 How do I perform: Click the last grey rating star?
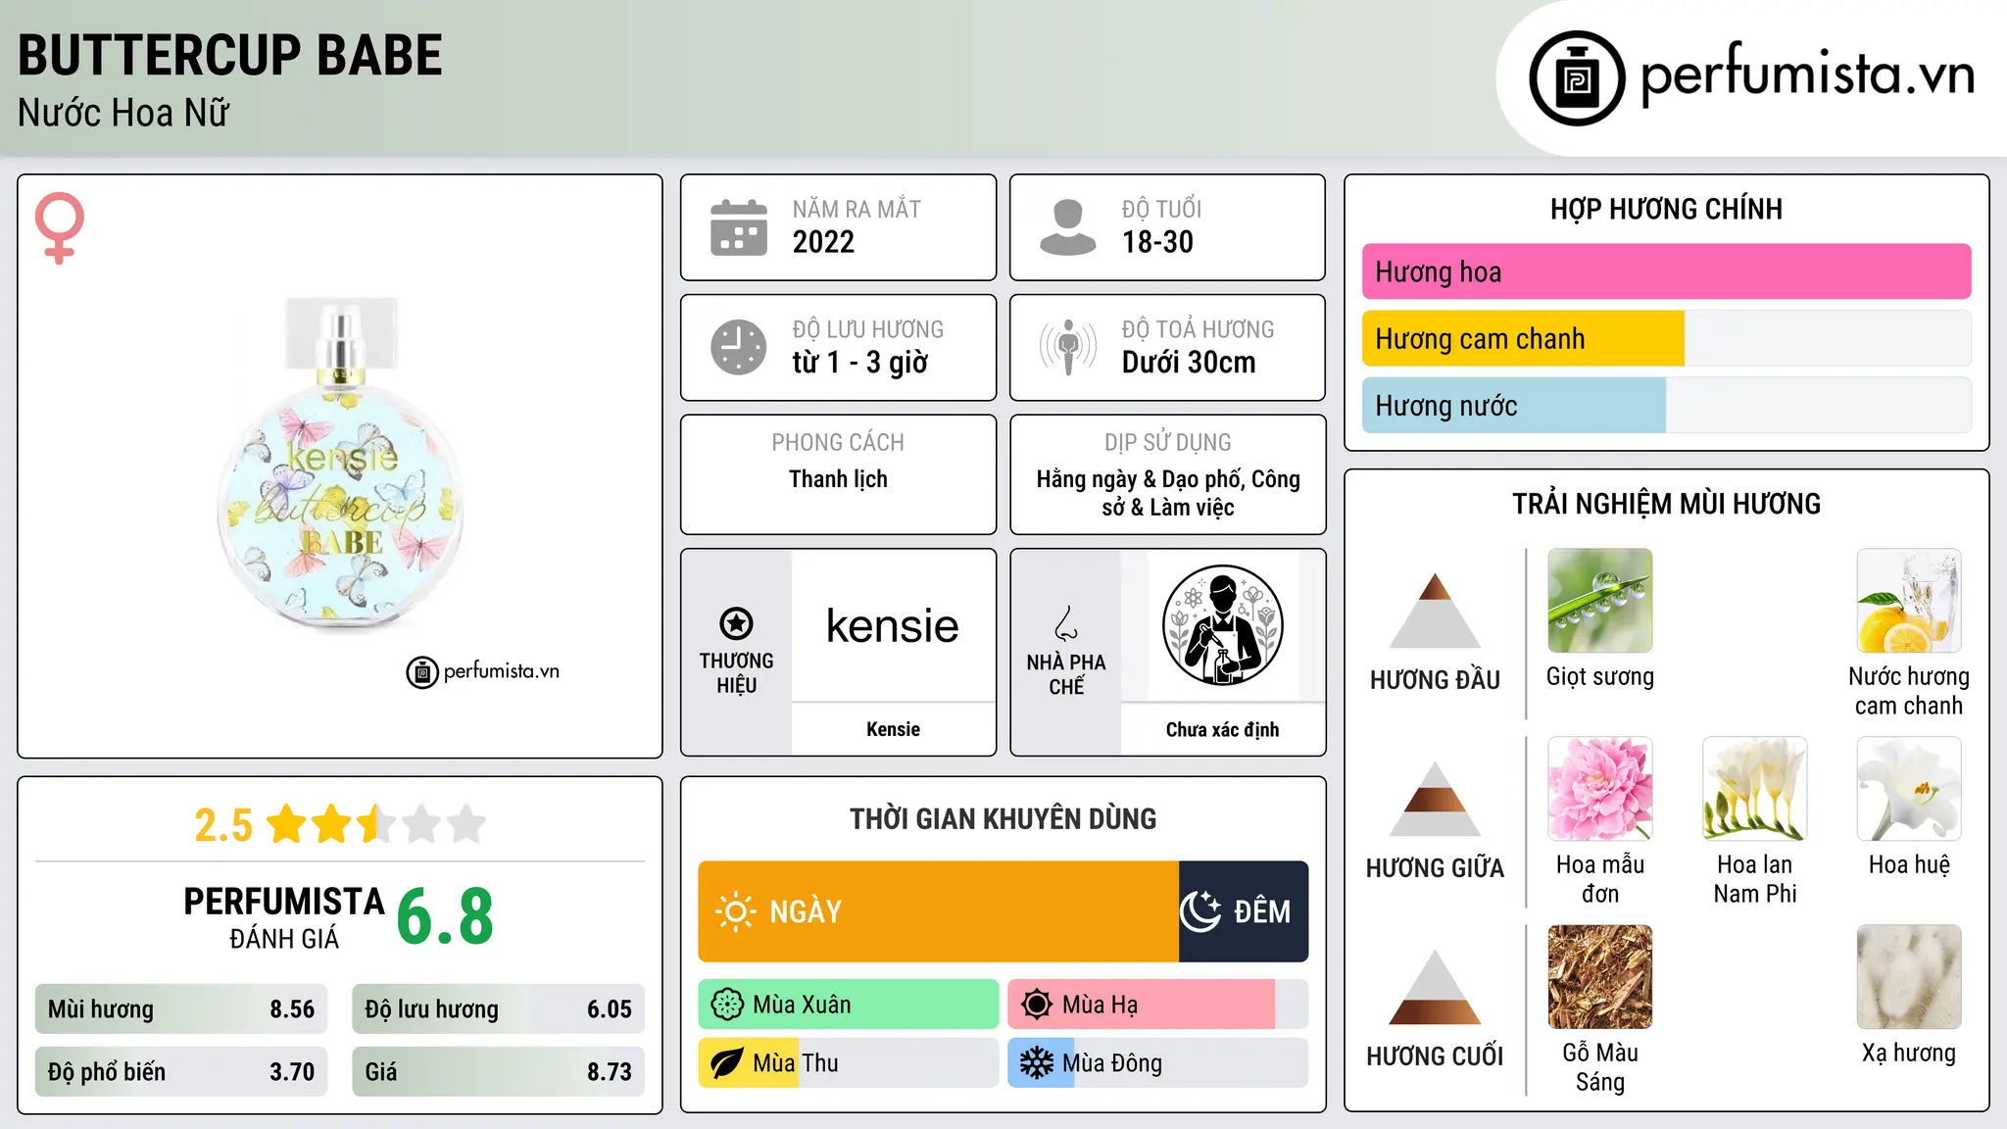466,823
